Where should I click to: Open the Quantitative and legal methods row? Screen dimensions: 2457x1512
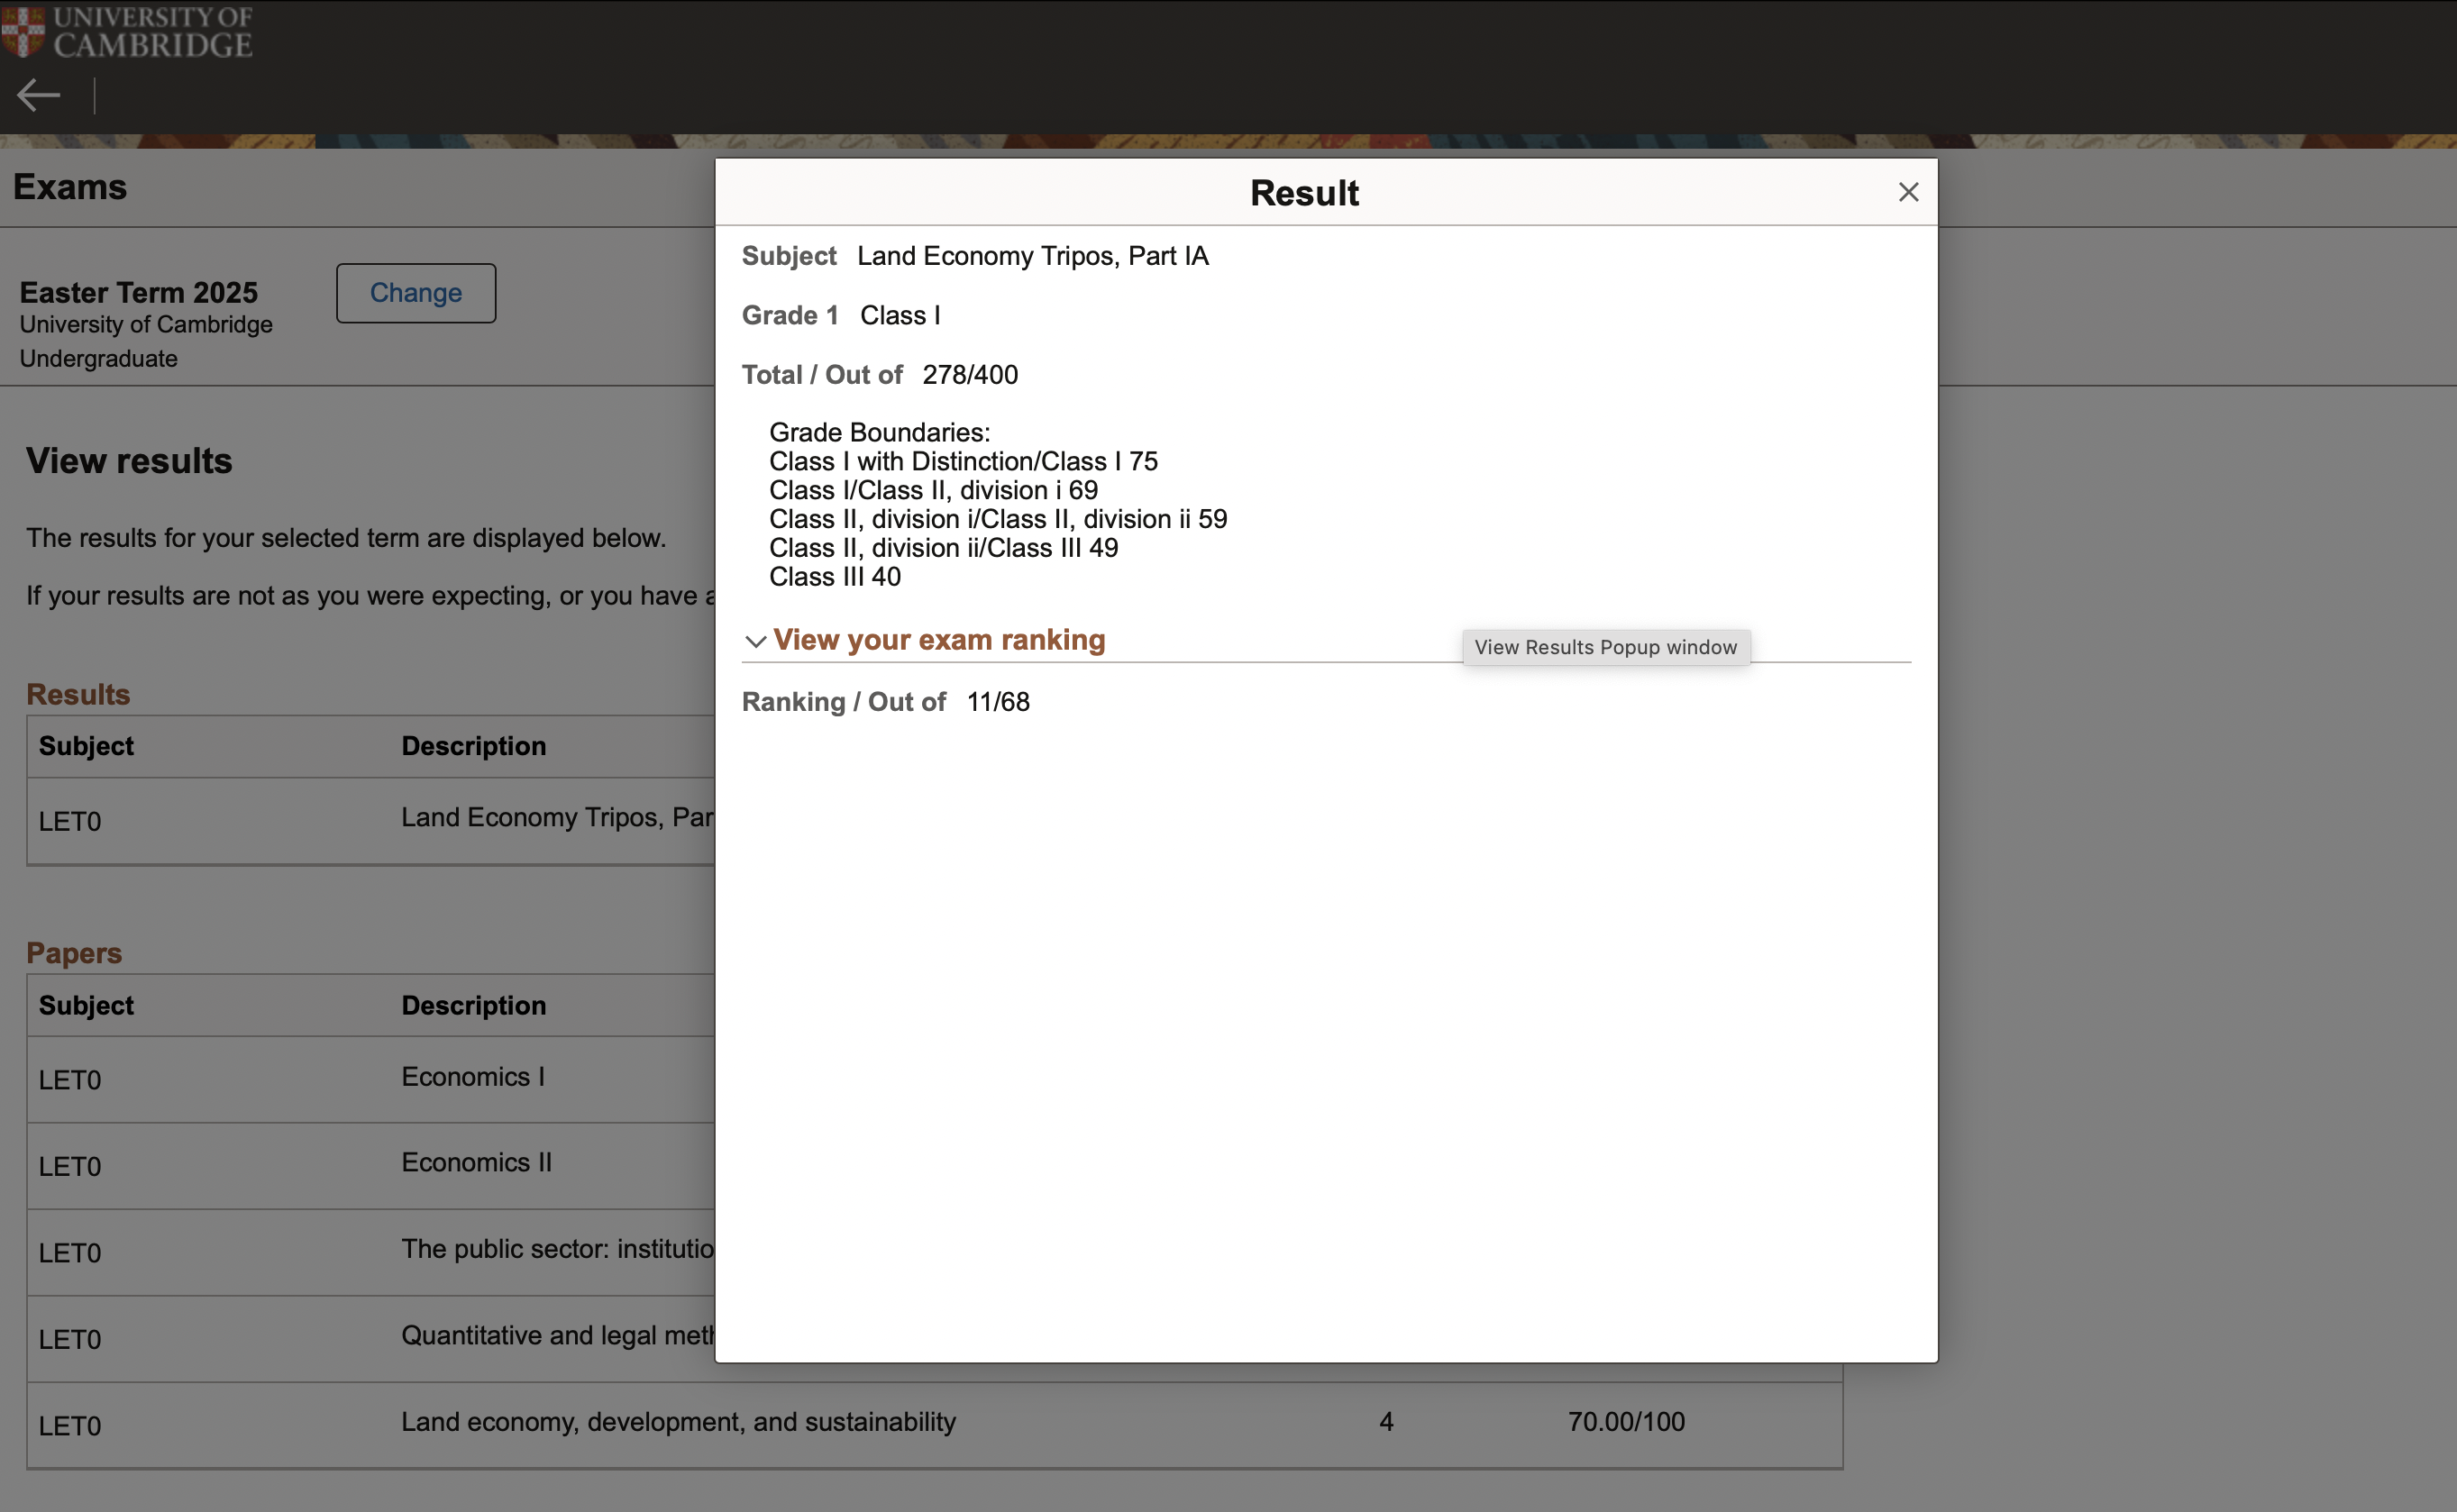556,1335
